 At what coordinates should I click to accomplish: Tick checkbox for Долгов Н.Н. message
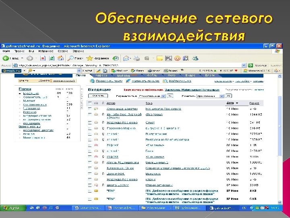(x=90, y=174)
